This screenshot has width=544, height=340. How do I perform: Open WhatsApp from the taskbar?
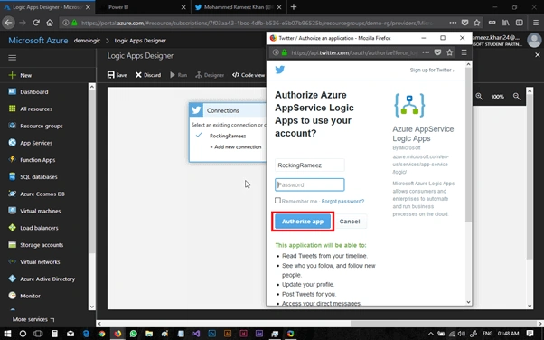pos(133,334)
